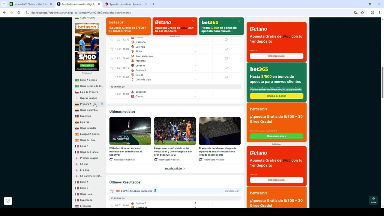Open a new browser tab

coord(154,4)
